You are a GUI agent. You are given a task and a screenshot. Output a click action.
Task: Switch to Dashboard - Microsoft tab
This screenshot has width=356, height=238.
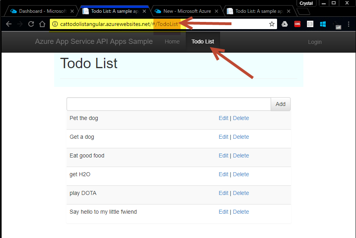click(x=42, y=11)
